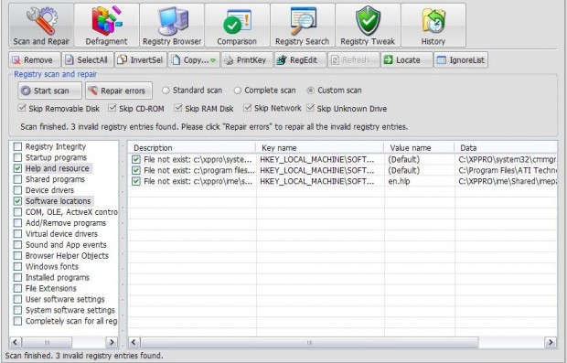Open the Copy... dropdown arrow
This screenshot has height=363, width=567.
point(213,60)
